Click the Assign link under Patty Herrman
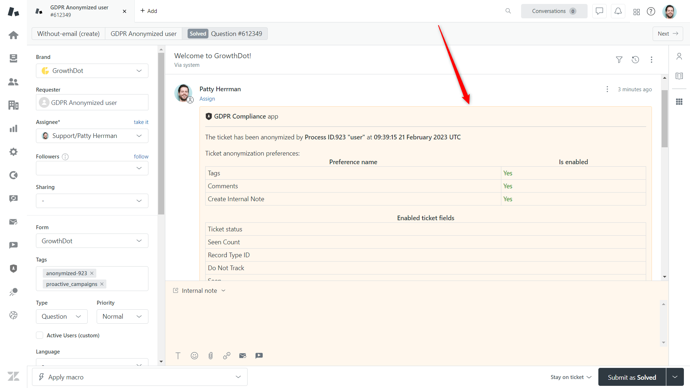This screenshot has height=388, width=690. click(x=207, y=98)
